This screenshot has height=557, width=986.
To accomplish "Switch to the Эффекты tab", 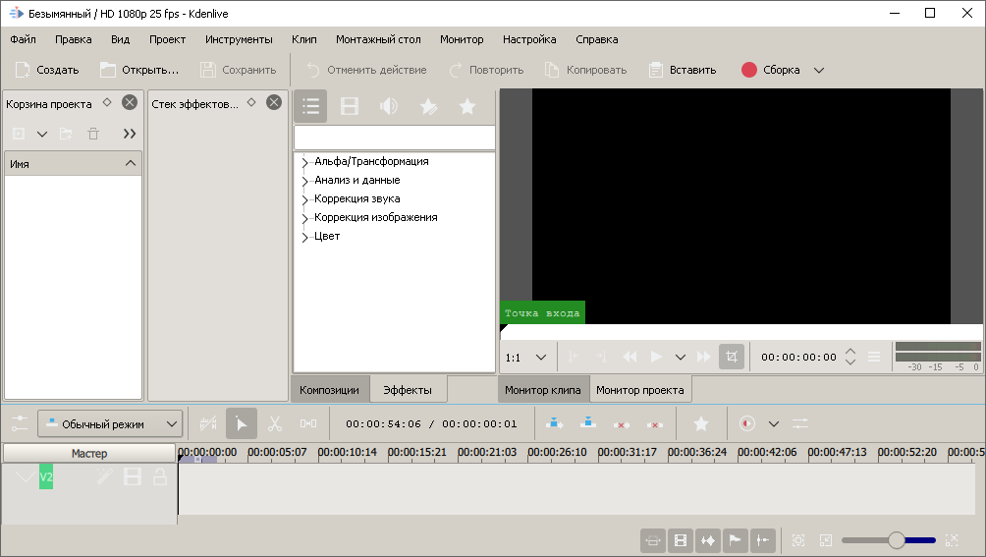I will pos(408,390).
